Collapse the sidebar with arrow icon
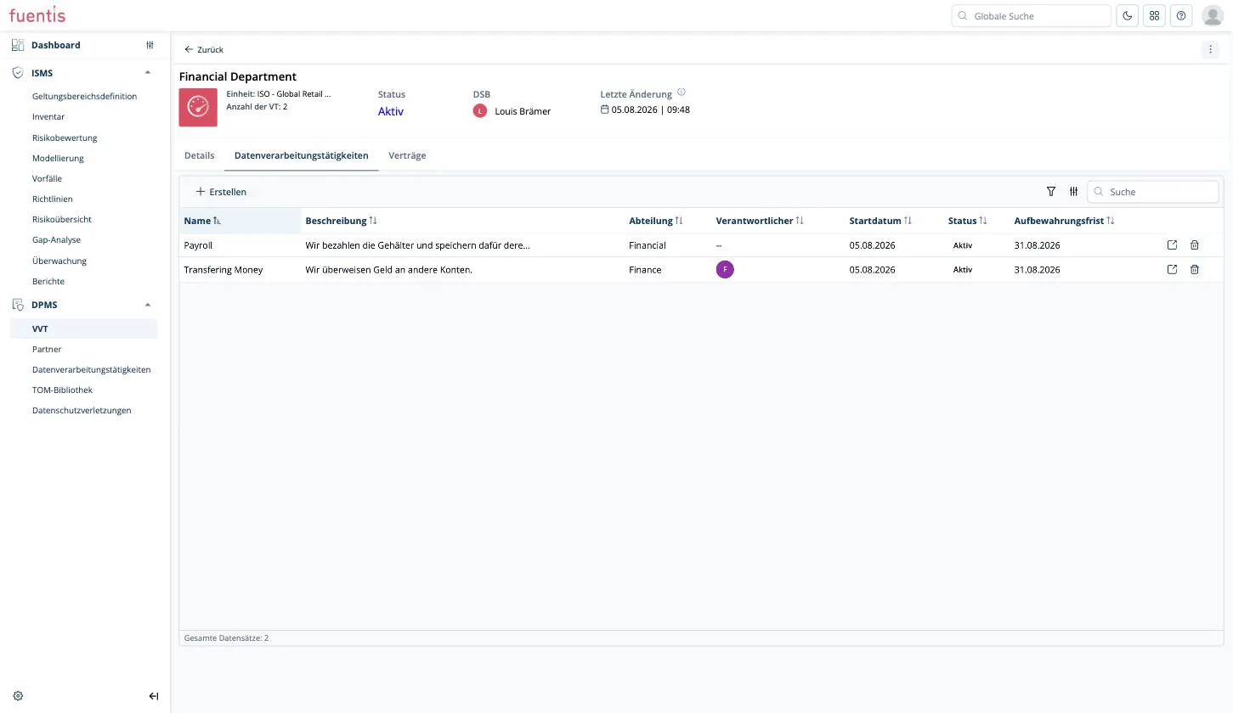Image resolution: width=1233 pixels, height=713 pixels. click(154, 696)
